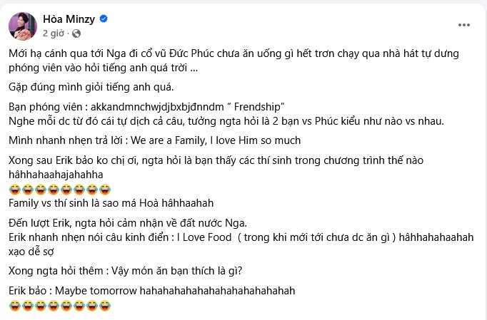This screenshot has height=320, width=487.
Task: Click first laughing emoji in bottom emoji row
Action: coord(14,306)
